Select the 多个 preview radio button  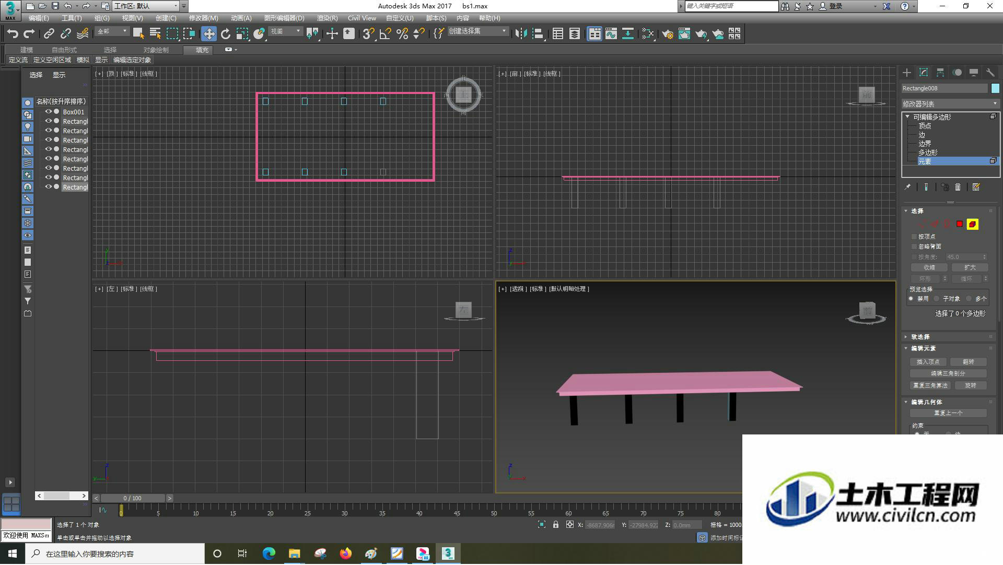[969, 299]
